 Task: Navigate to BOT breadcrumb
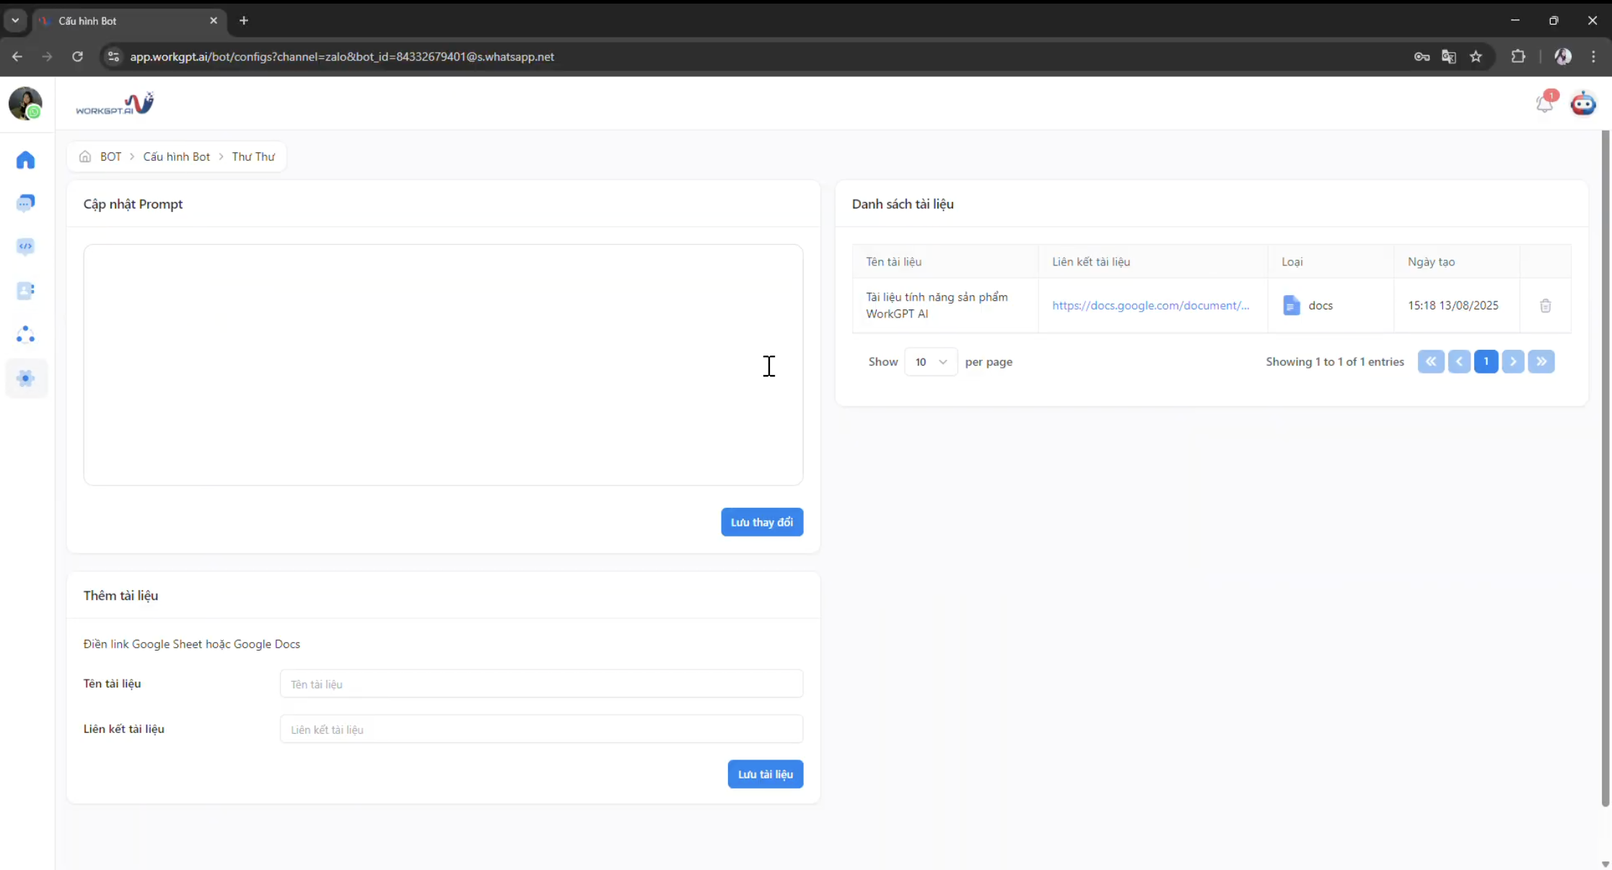point(110,157)
